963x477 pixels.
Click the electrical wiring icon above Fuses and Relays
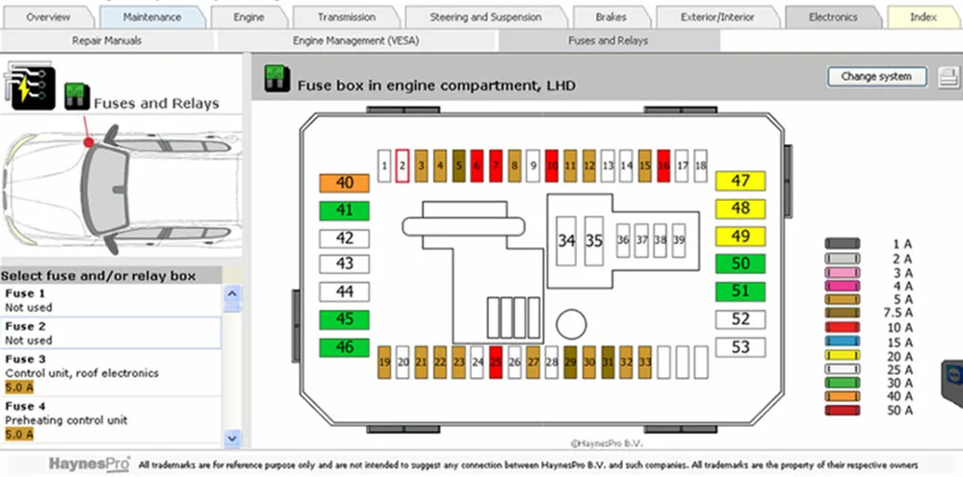[x=30, y=86]
